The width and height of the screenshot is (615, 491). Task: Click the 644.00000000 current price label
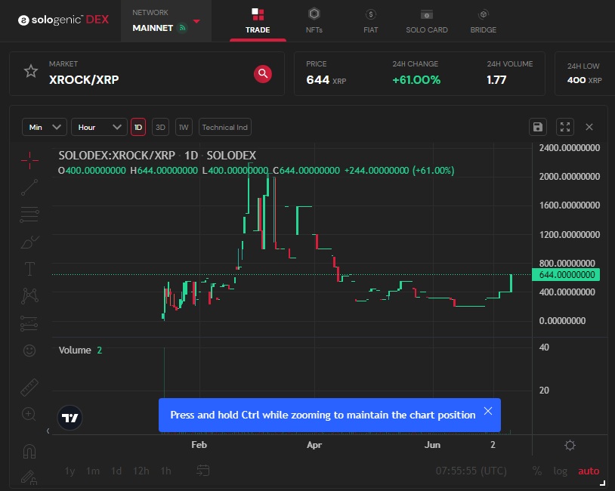coord(566,274)
